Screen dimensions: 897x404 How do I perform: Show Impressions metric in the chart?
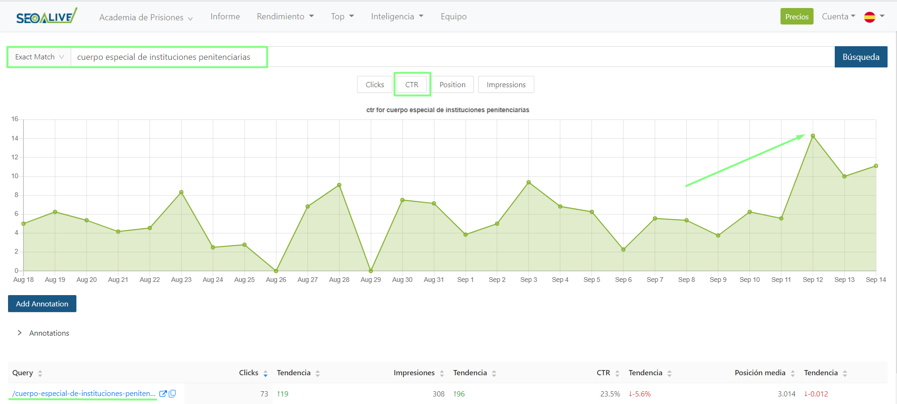(506, 85)
